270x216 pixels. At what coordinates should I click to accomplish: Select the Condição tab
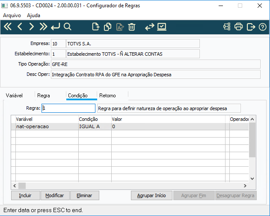click(x=78, y=96)
